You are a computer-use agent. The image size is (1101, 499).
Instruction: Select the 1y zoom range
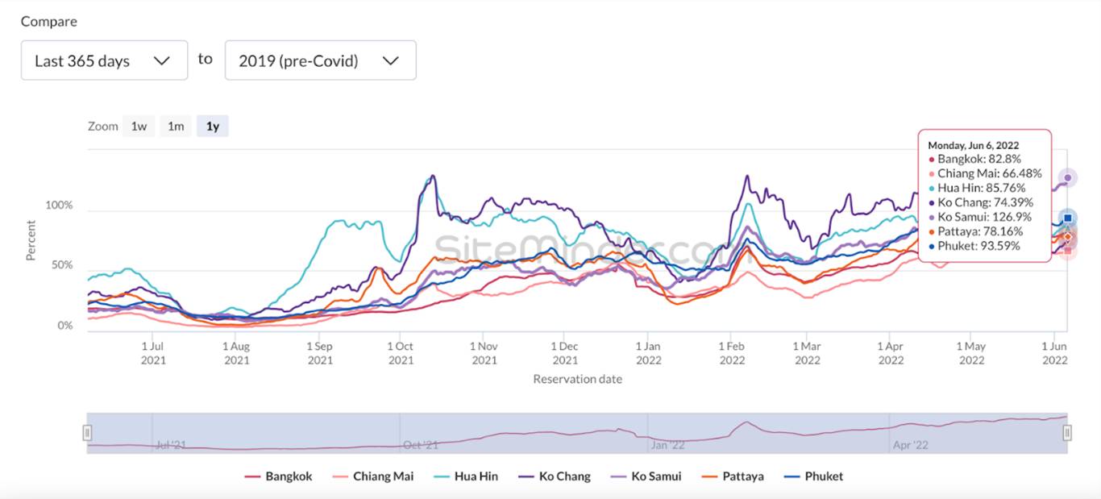[x=213, y=126]
